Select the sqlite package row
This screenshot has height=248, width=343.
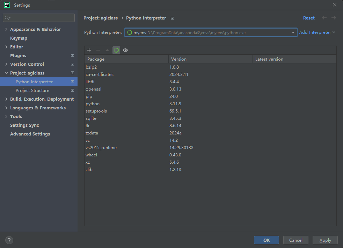coord(210,118)
